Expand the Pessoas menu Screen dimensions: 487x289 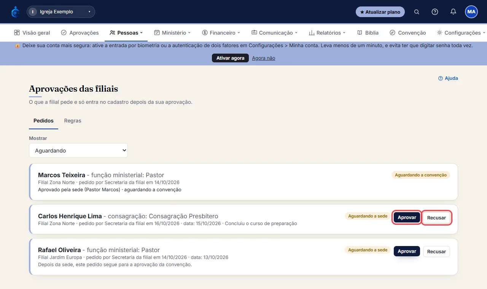[126, 33]
